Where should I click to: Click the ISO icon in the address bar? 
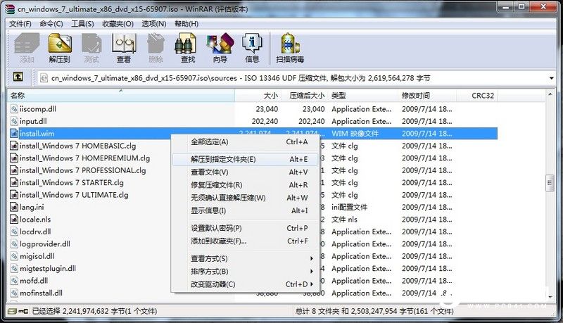(44, 78)
